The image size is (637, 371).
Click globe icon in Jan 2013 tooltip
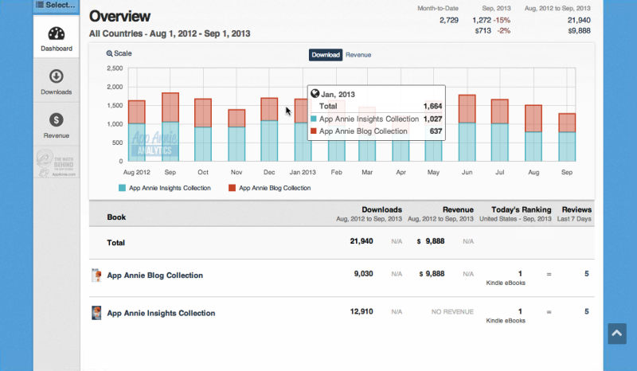coord(315,94)
